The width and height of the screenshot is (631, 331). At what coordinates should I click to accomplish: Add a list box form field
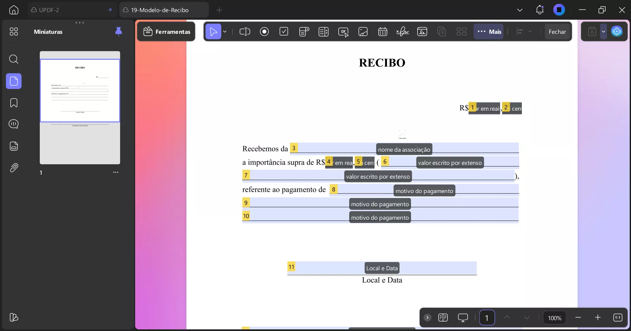(324, 32)
